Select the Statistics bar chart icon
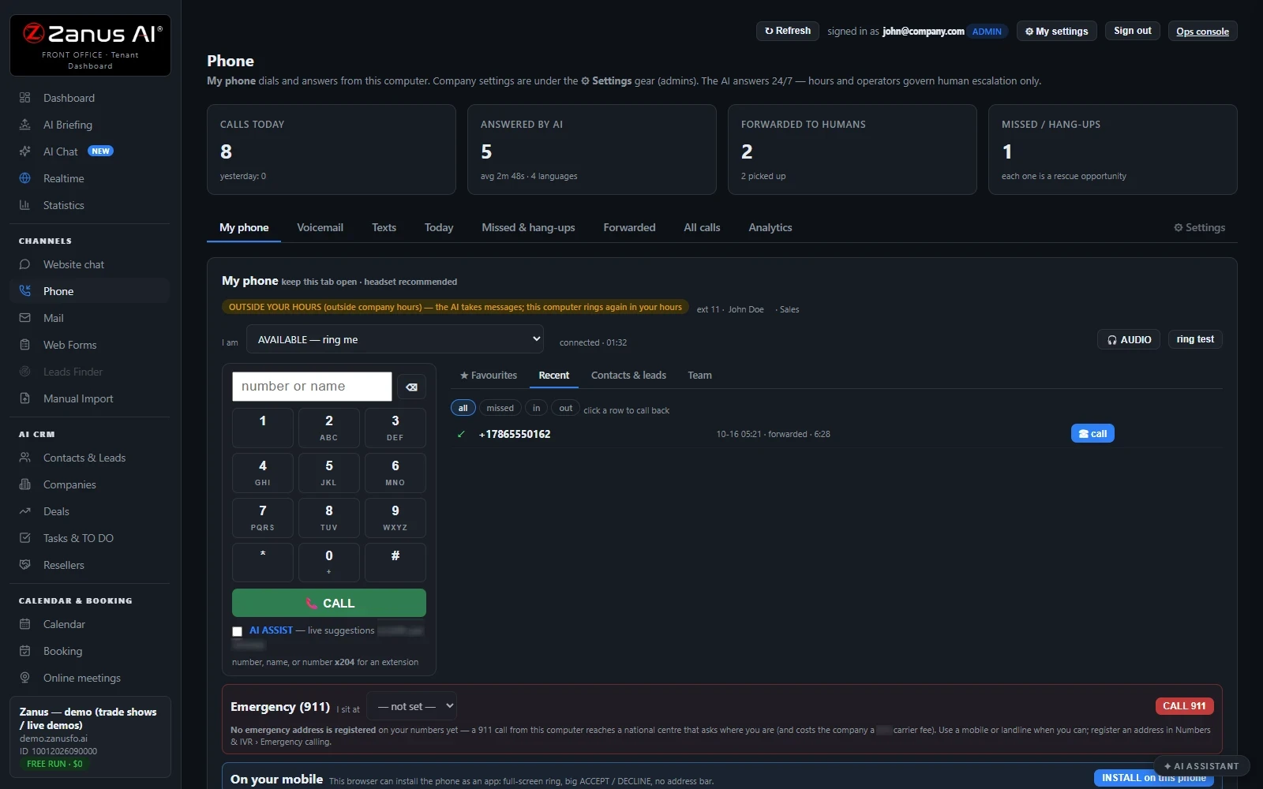This screenshot has width=1263, height=789. 24,205
